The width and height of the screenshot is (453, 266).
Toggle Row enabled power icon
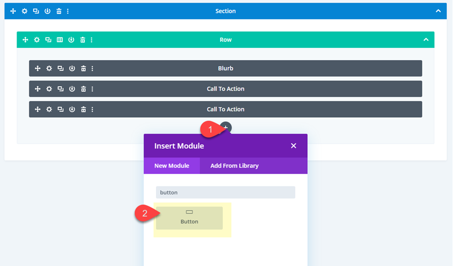71,40
